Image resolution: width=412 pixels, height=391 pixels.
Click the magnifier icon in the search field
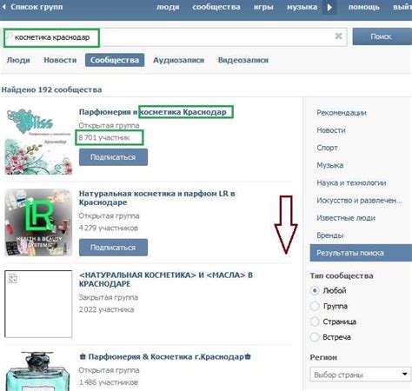point(10,36)
